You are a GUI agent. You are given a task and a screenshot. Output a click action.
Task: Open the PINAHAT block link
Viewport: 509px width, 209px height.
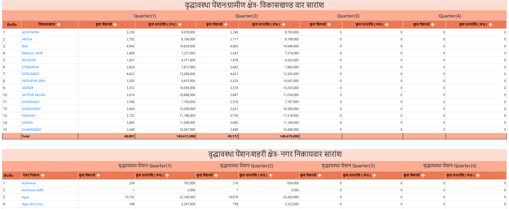[29, 116]
